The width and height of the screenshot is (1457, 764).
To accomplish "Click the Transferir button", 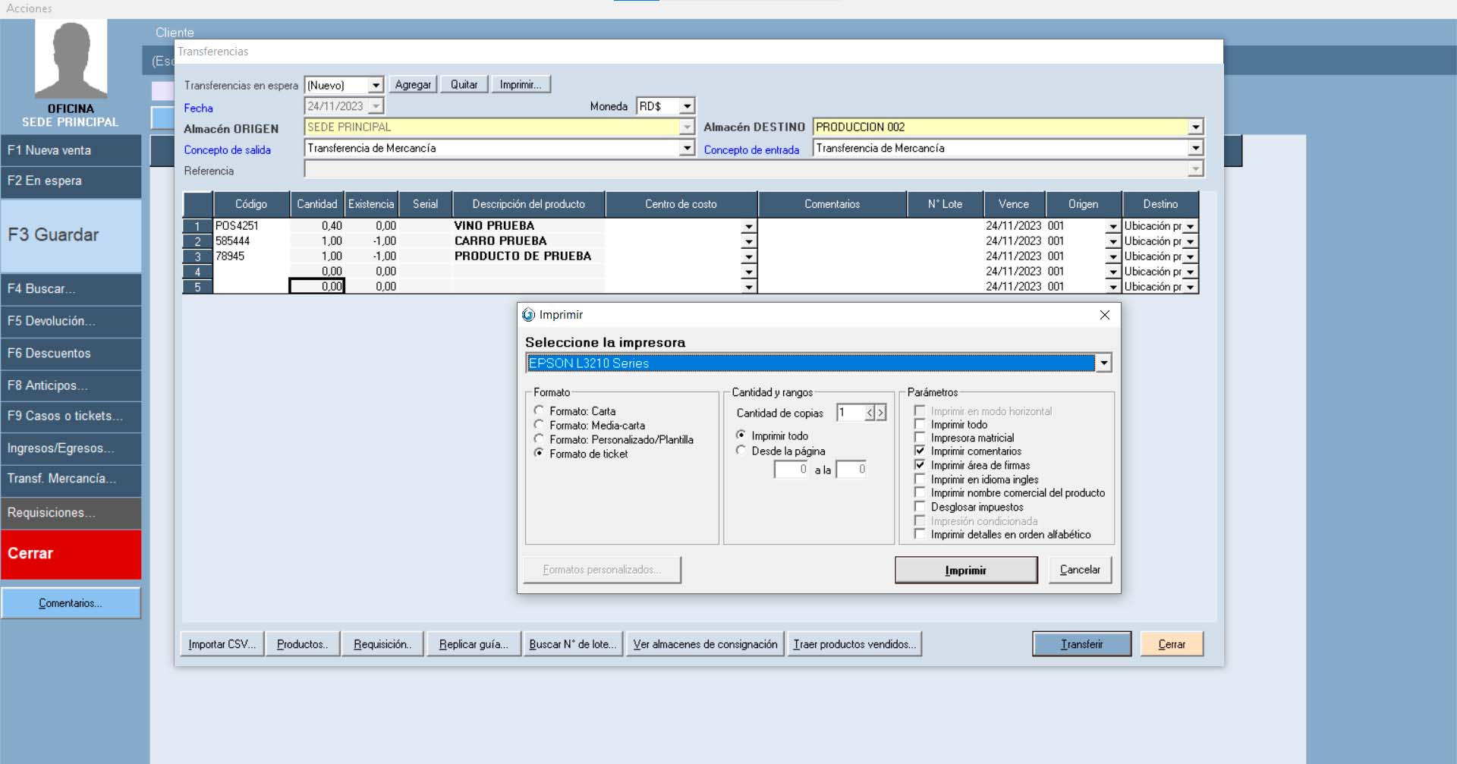I will point(1081,644).
